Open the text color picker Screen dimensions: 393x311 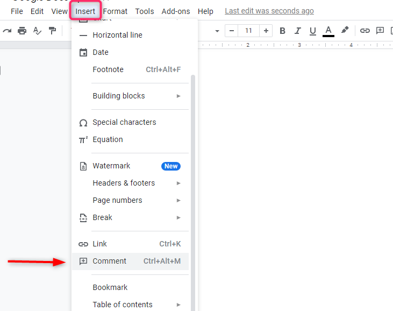pyautogui.click(x=328, y=31)
